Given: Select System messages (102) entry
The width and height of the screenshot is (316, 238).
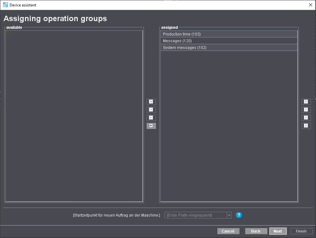Looking at the screenshot, I should click(229, 48).
